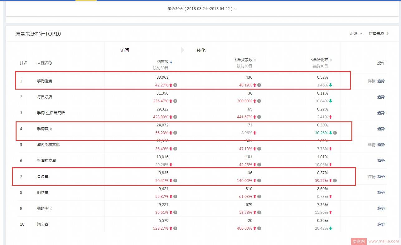Click the 来源名称 column header
The image size is (401, 245).
[x=45, y=63]
